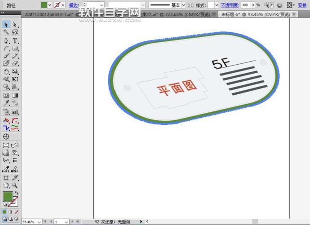Click the swap fill and stroke arrows
The image size is (310, 225).
(17, 193)
